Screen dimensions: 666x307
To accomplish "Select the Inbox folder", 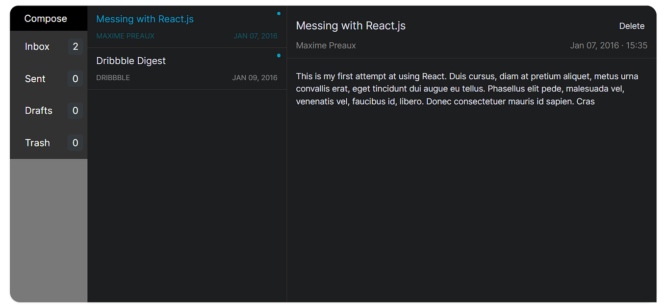I will 37,47.
